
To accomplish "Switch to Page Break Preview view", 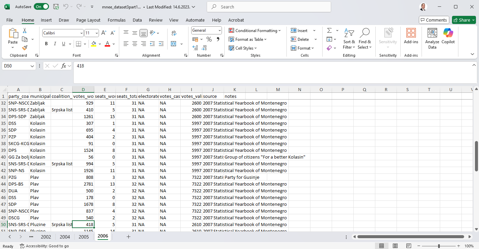I will pyautogui.click(x=408, y=246).
